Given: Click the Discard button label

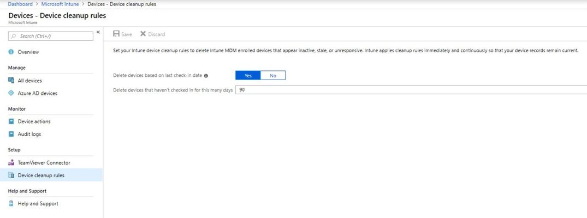Looking at the screenshot, I should pyautogui.click(x=157, y=34).
